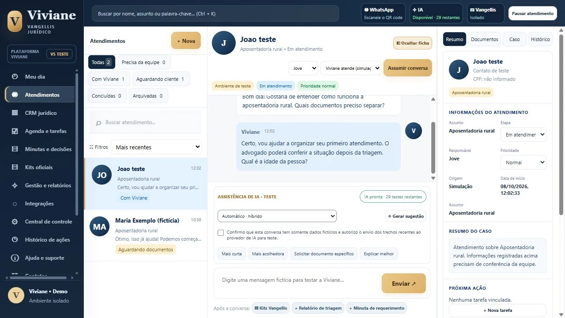Open Minutas e decisões icon
The image size is (565, 318).
[15, 149]
